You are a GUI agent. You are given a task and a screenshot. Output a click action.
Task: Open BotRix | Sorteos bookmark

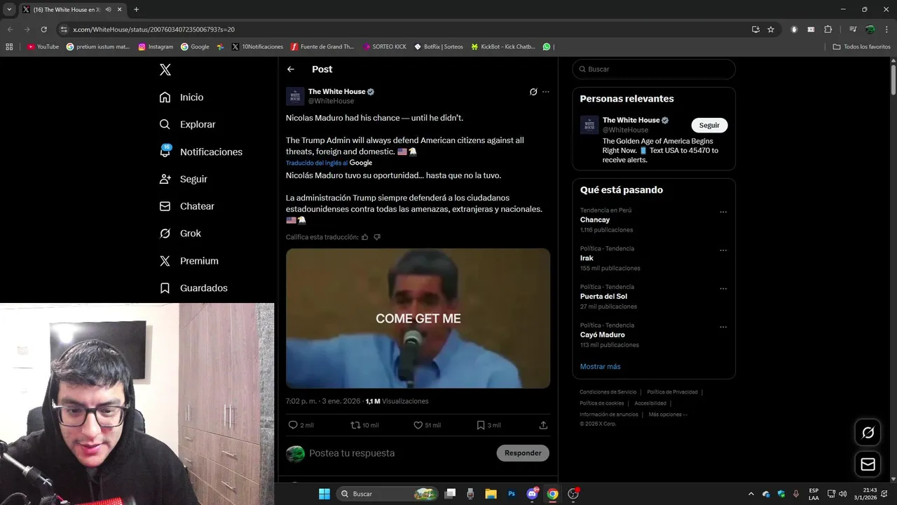(x=439, y=47)
